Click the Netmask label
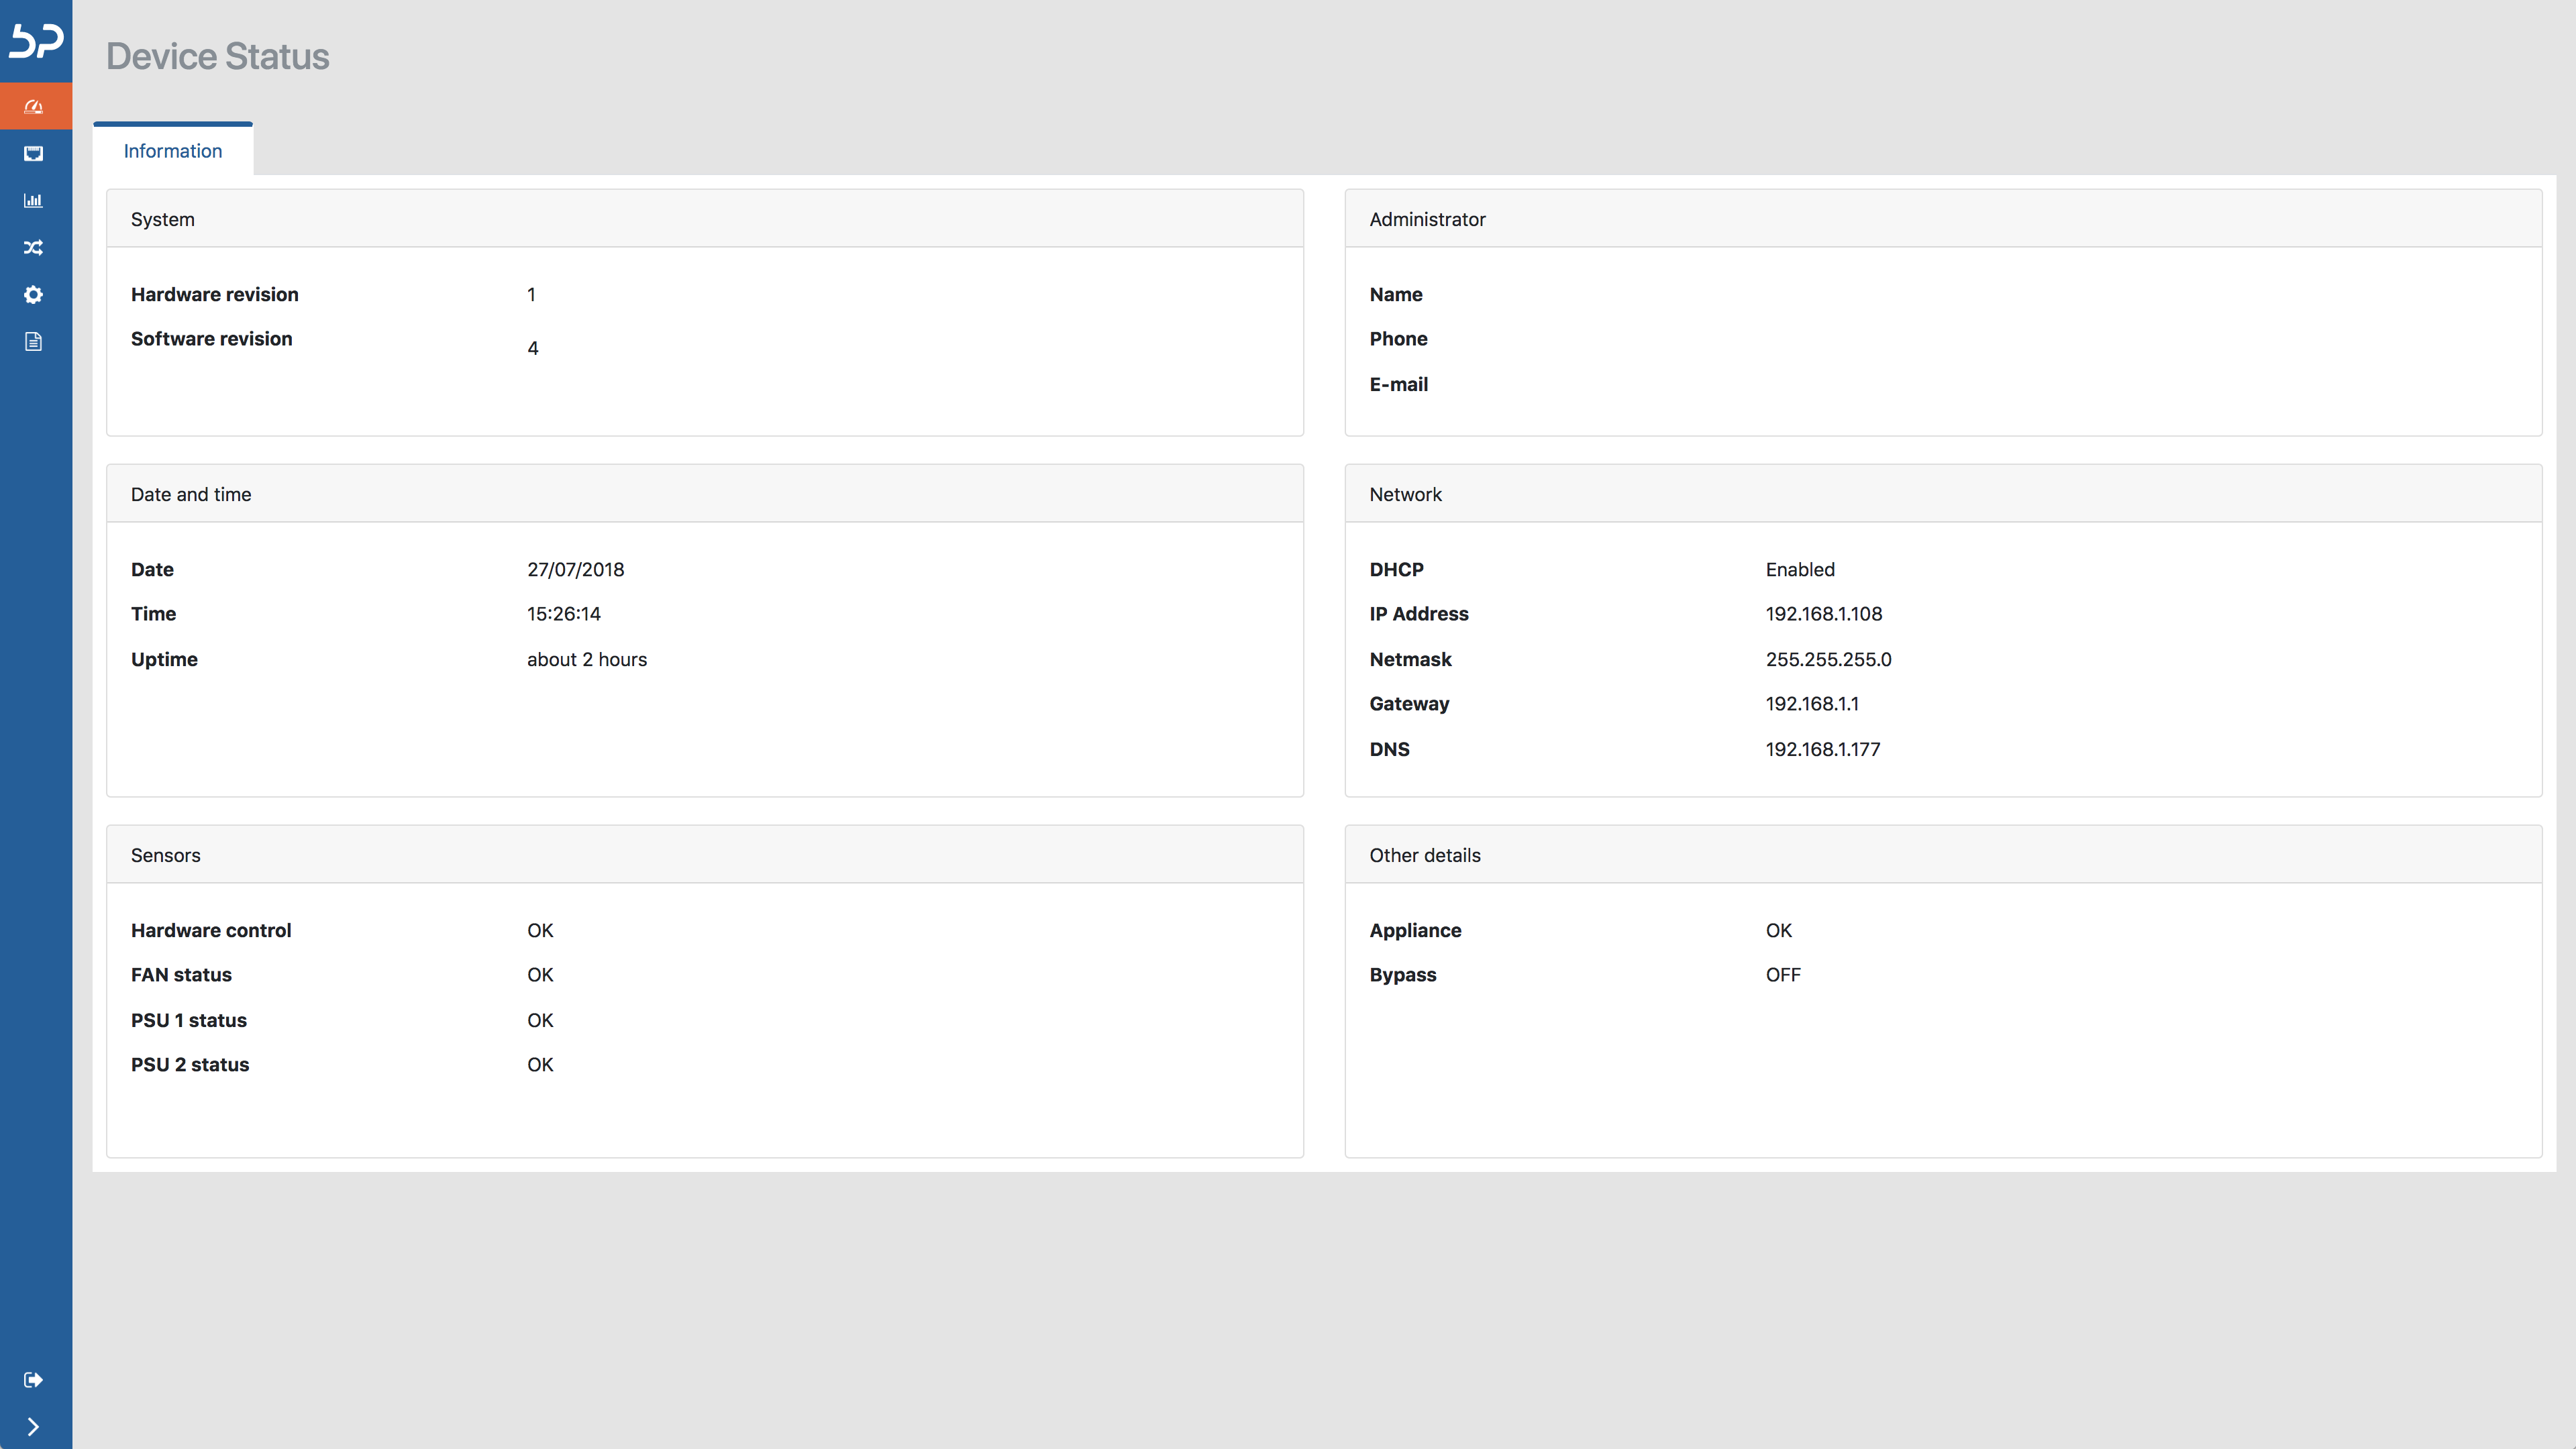Screen dimensions: 2576x1449 click(x=1410, y=659)
